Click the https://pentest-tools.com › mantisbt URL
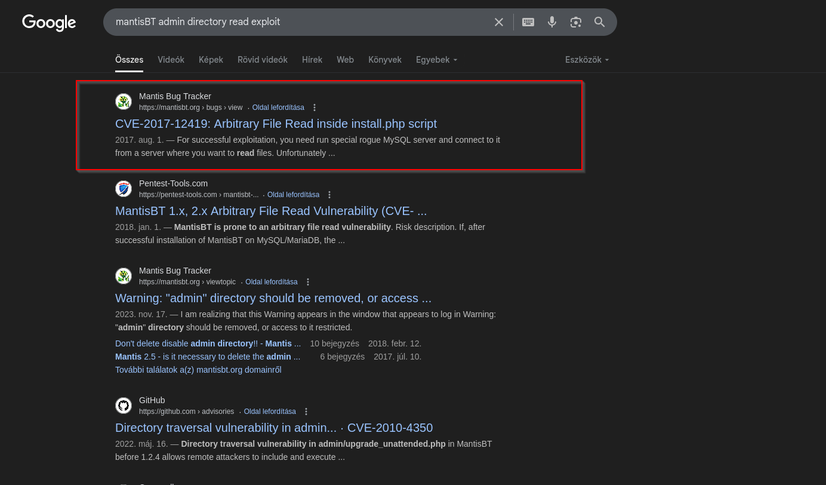Viewport: 826px width, 485px height. point(199,195)
